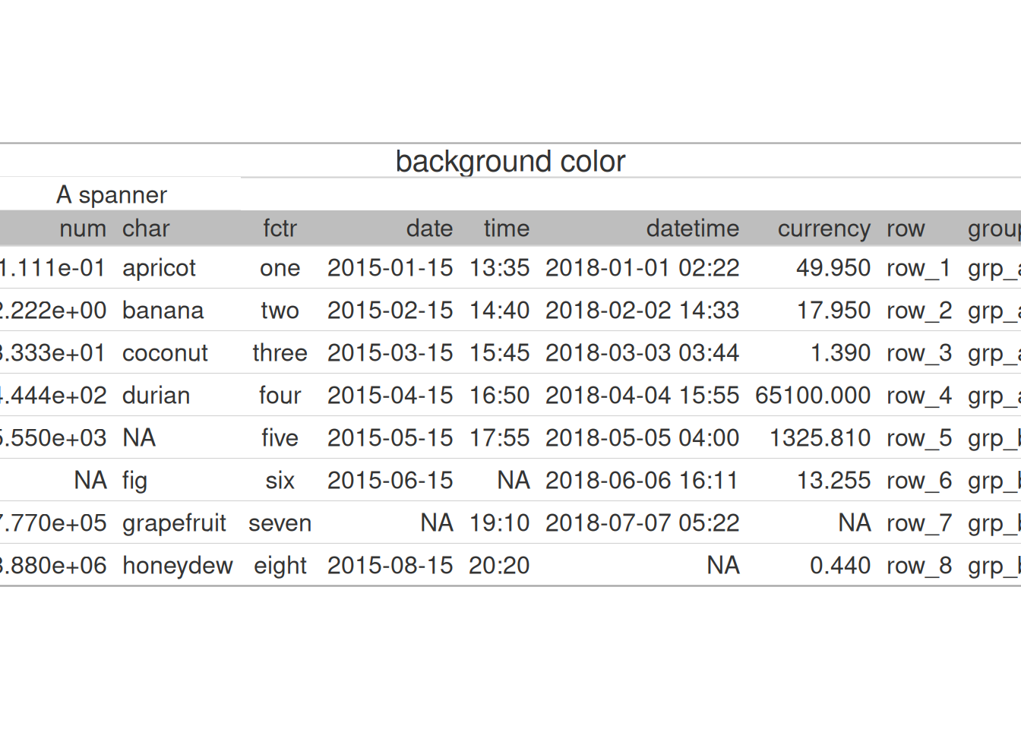Image resolution: width=1021 pixels, height=729 pixels.
Task: Click the currency value 0.440
Action: click(839, 566)
